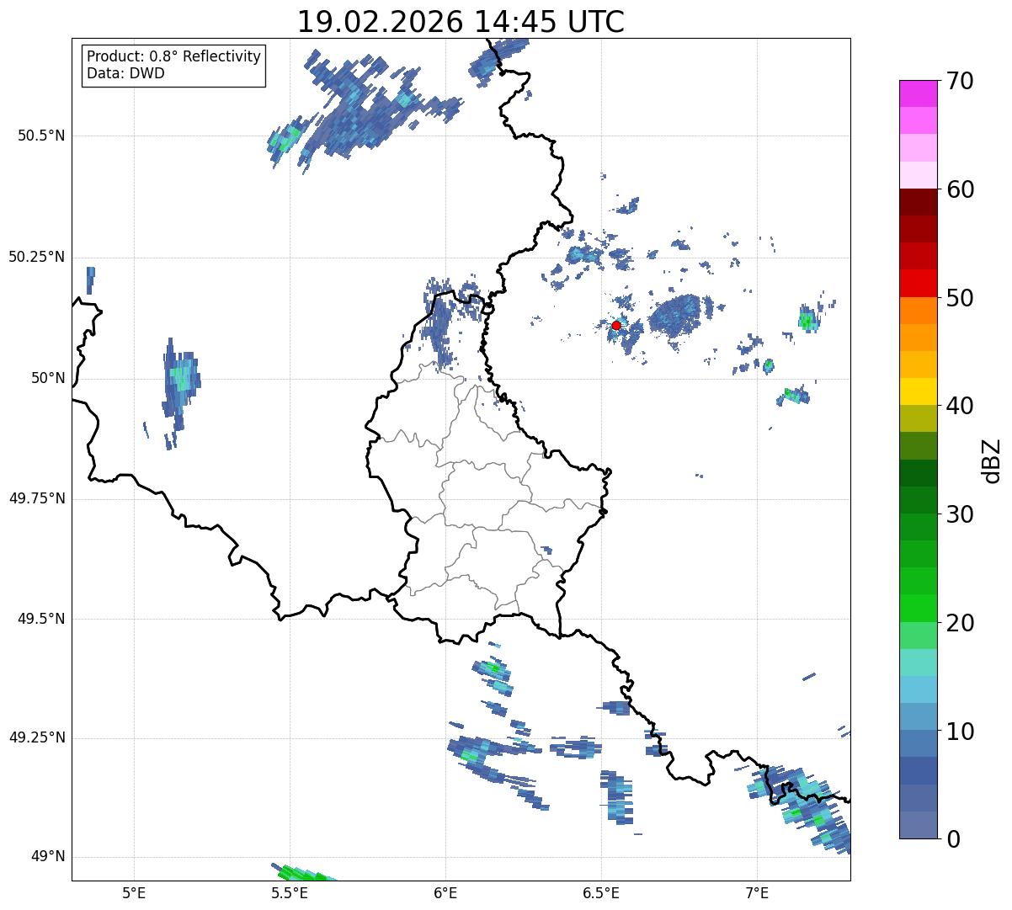Click the red station marker dot
Viewport: 1012px width, 910px height.
pyautogui.click(x=616, y=325)
